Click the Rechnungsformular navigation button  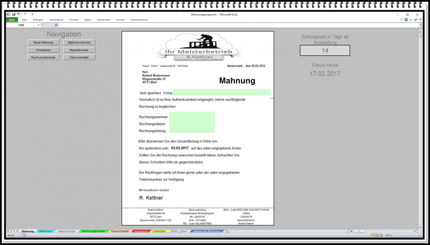pyautogui.click(x=43, y=57)
